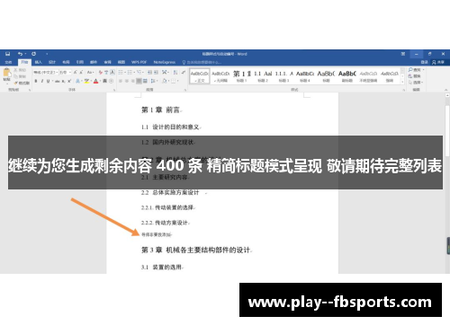Open the multilevel list dropdown
The height and width of the screenshot is (325, 450).
[142, 73]
